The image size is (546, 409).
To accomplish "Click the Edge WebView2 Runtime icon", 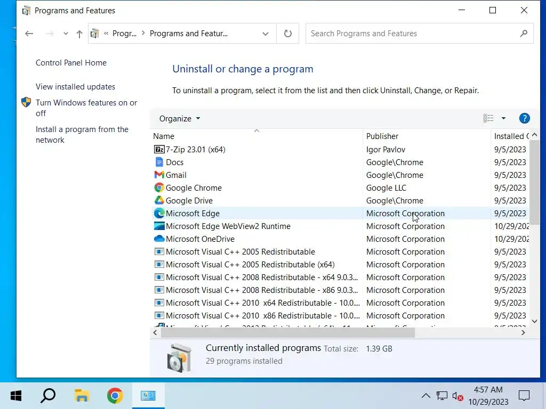I will (159, 226).
